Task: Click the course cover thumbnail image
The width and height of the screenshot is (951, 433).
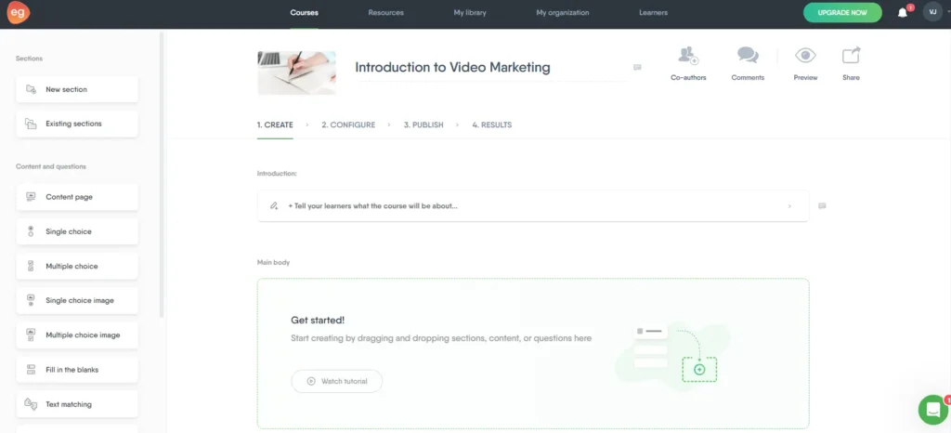Action: pyautogui.click(x=296, y=72)
